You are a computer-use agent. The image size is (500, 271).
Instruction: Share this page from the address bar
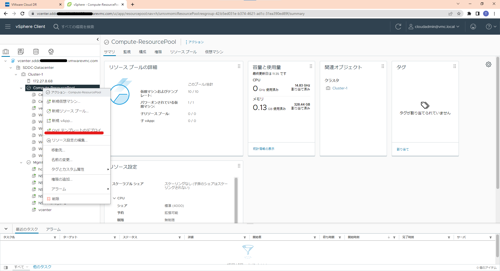coord(451,14)
